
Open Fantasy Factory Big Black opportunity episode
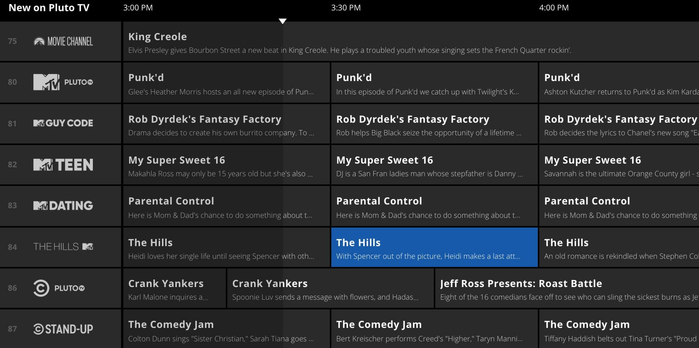pyautogui.click(x=435, y=124)
